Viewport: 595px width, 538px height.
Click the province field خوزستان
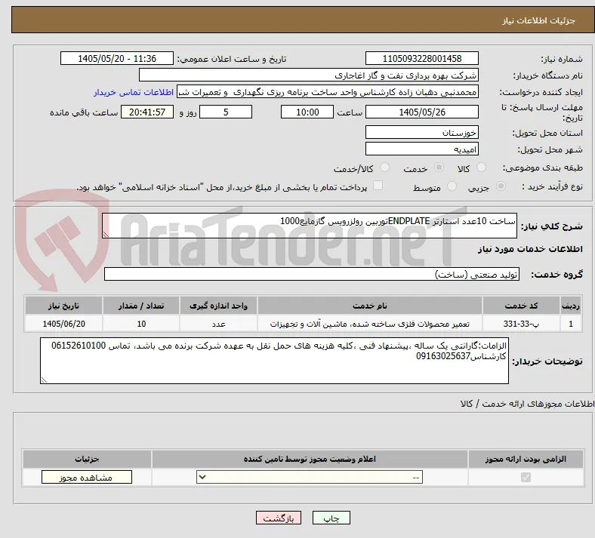click(x=421, y=133)
